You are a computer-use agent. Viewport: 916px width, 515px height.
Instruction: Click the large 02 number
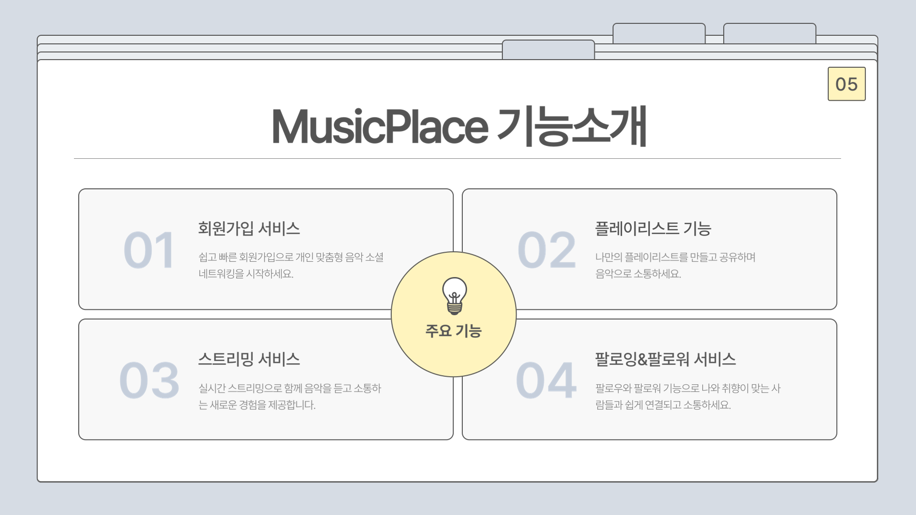point(547,250)
